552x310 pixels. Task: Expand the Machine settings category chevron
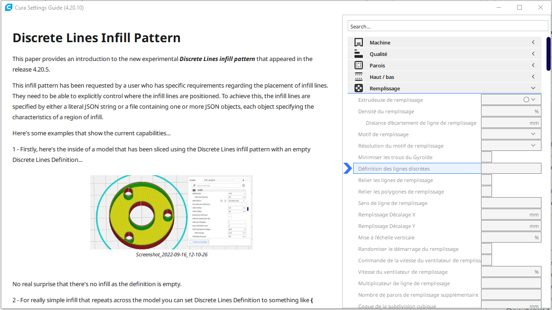533,43
